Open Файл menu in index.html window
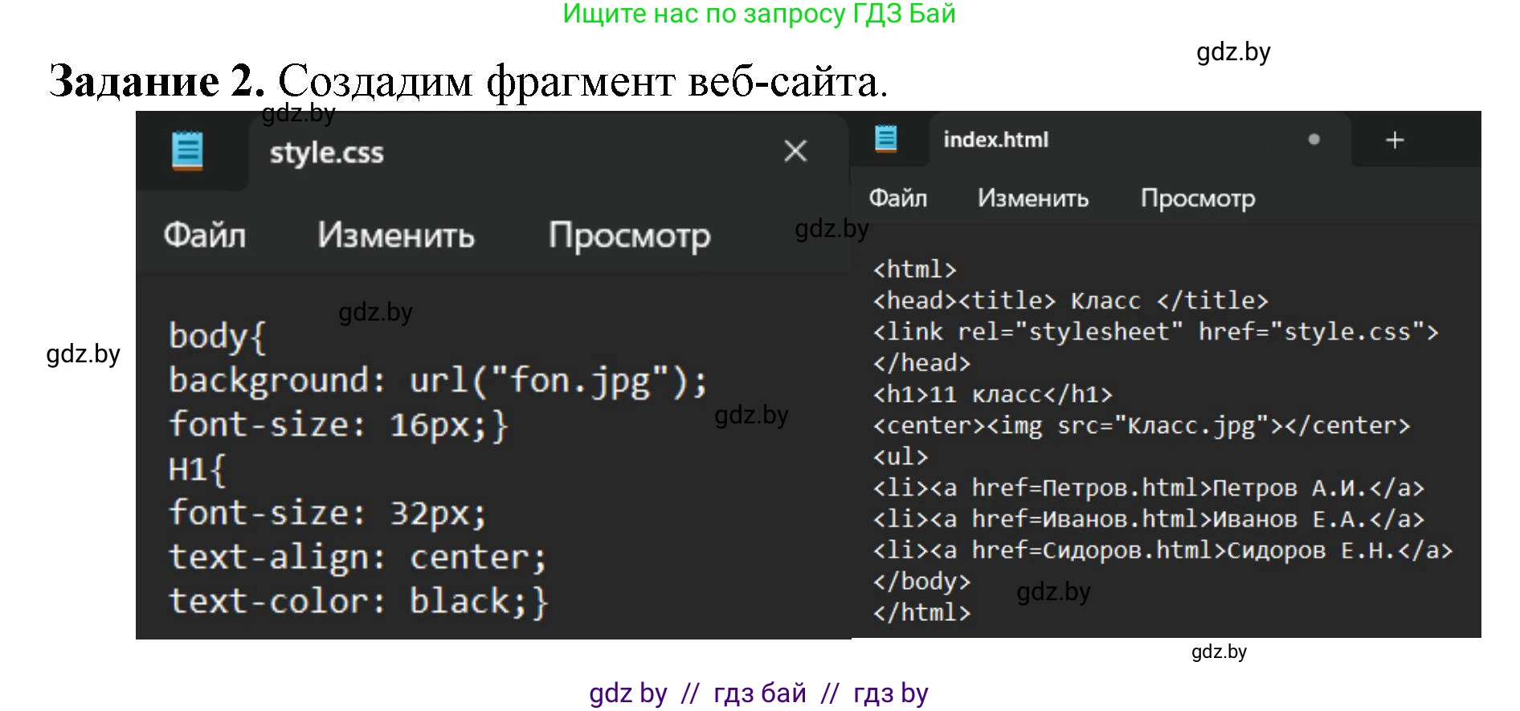The width and height of the screenshot is (1520, 711). [898, 198]
